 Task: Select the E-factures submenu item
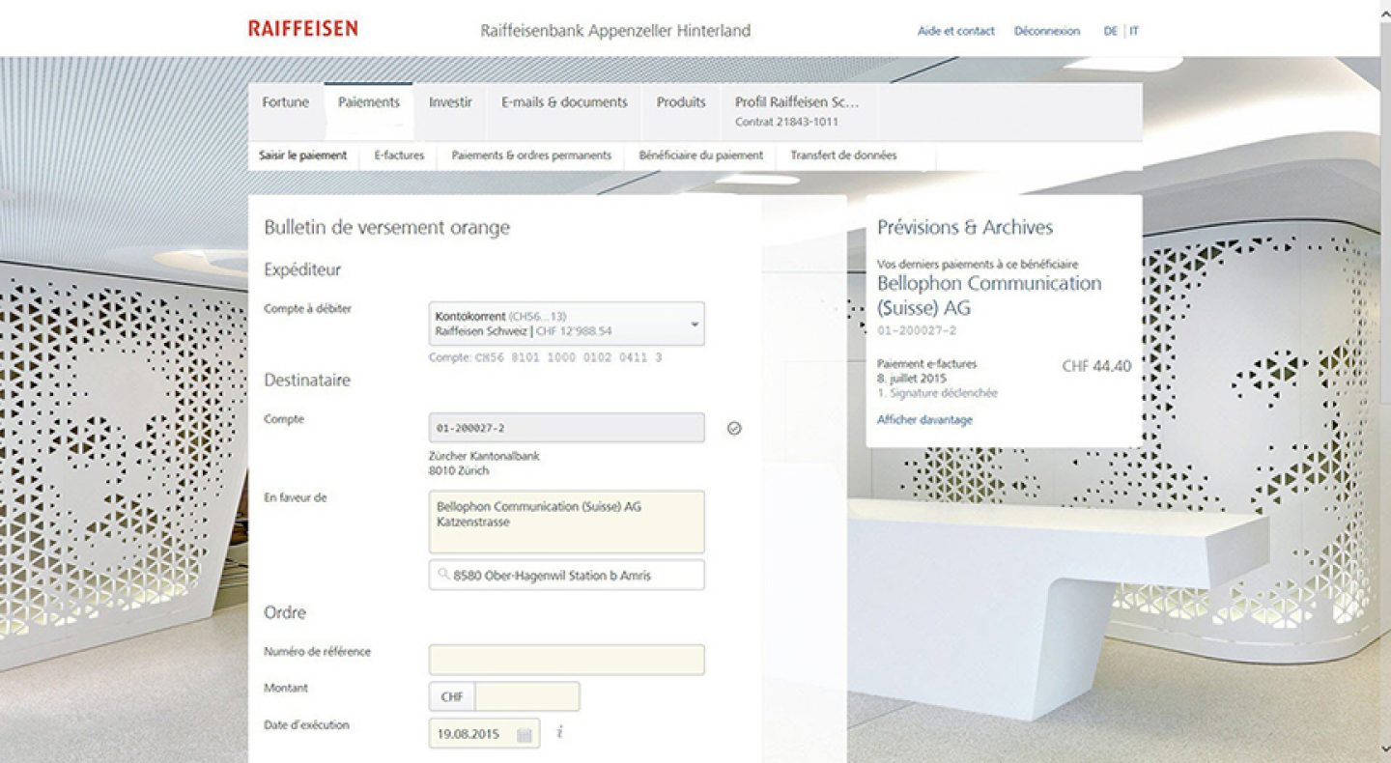click(399, 155)
